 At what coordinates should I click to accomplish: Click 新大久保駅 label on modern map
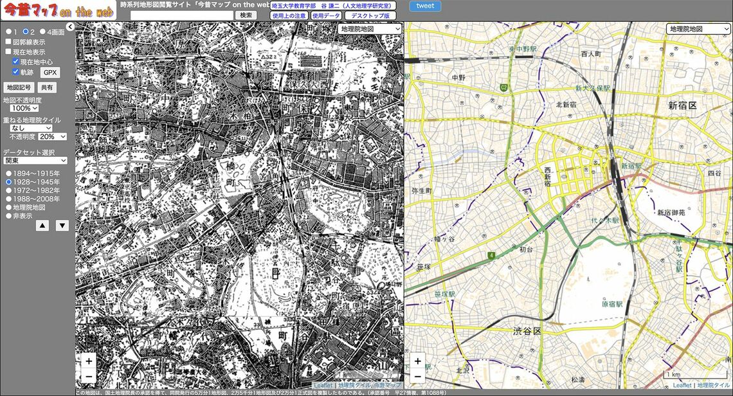pyautogui.click(x=593, y=88)
